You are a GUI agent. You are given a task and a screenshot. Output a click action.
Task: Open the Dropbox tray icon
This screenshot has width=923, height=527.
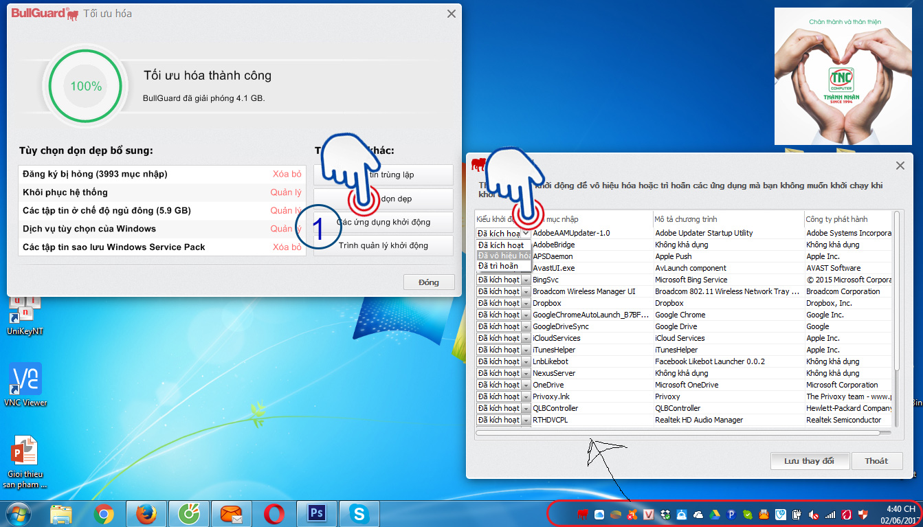(665, 515)
